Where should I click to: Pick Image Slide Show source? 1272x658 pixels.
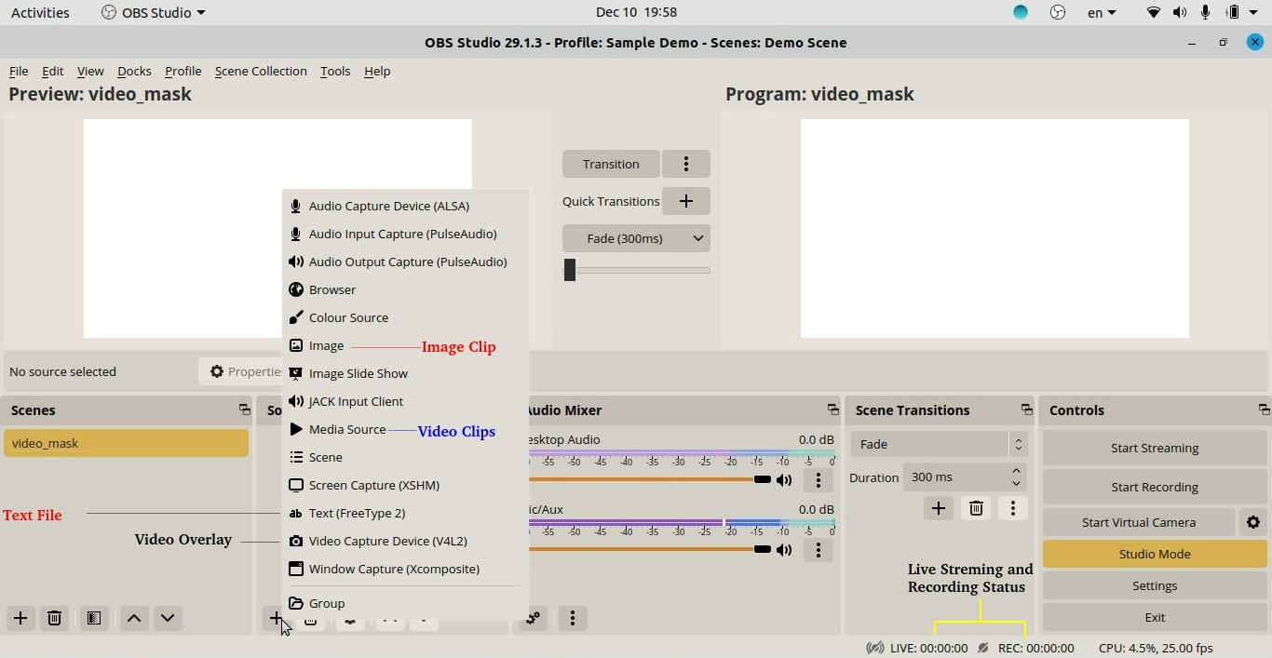405,373
